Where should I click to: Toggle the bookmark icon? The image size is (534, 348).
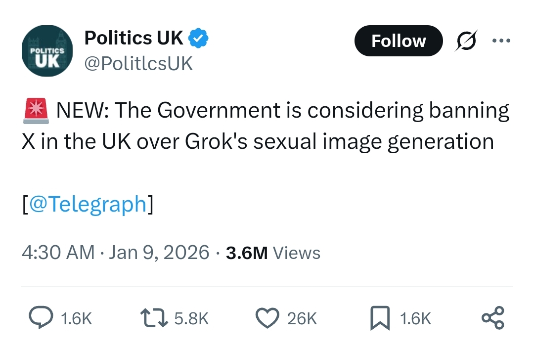click(380, 318)
